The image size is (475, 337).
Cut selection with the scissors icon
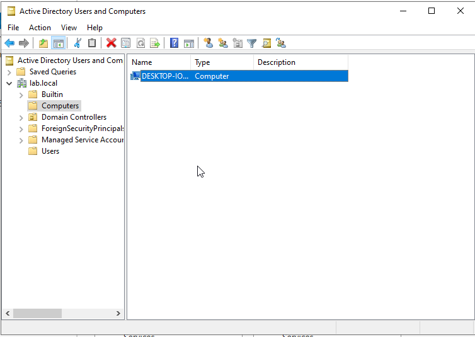77,43
